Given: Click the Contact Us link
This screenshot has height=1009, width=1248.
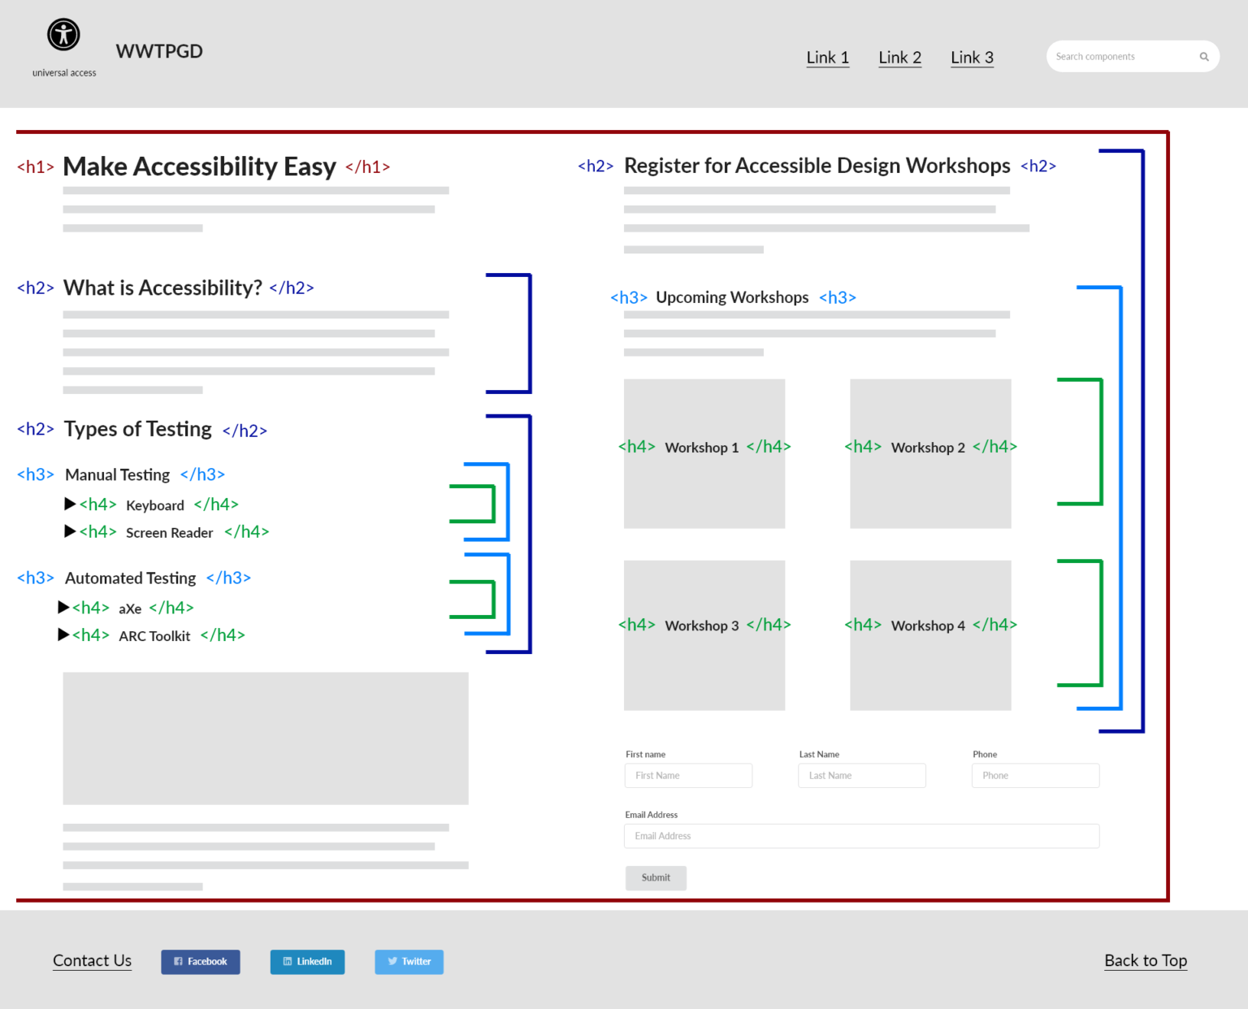Looking at the screenshot, I should click(x=92, y=961).
